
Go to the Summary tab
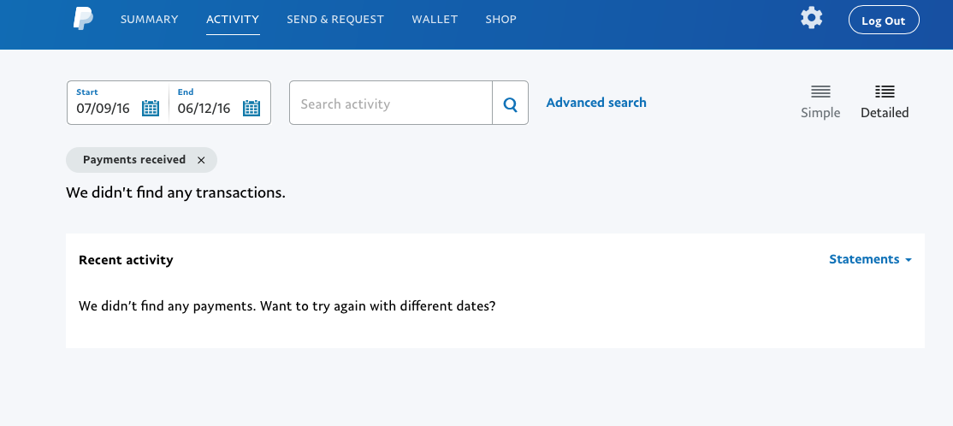coord(150,19)
